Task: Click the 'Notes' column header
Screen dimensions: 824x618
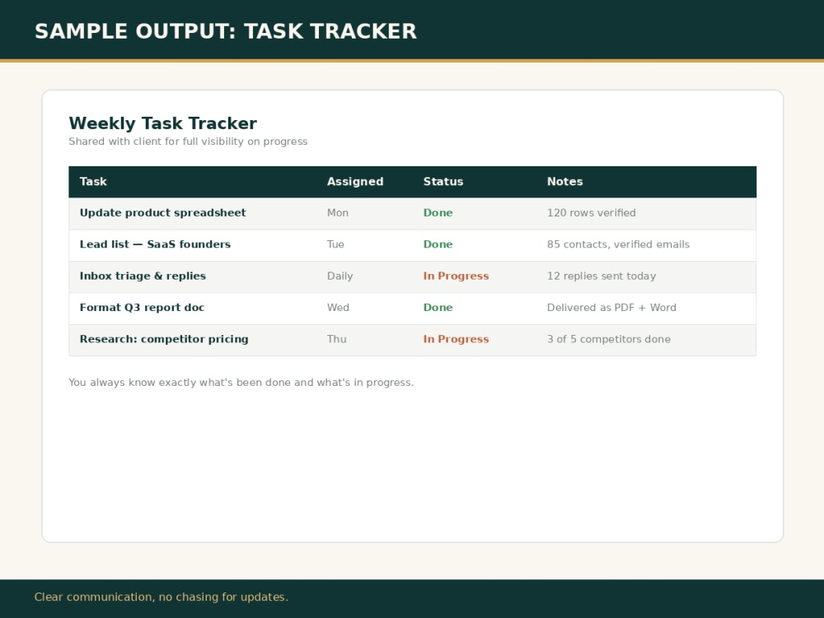Action: [565, 182]
